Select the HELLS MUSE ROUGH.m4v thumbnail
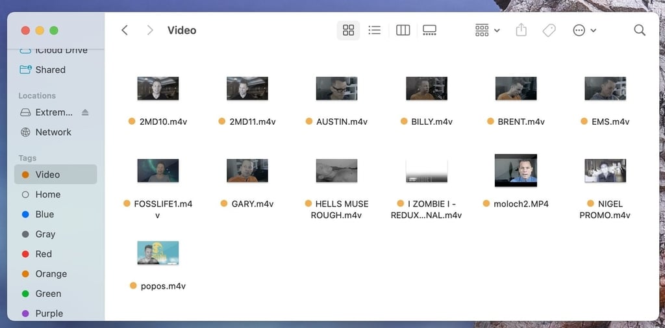The image size is (665, 328). click(337, 170)
